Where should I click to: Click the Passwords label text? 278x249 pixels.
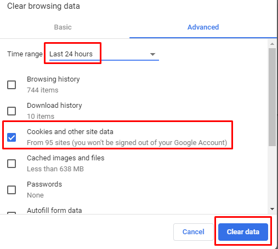point(44,184)
